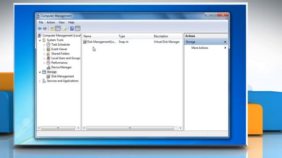Click the Task Scheduler clock icon
This screenshot has height=158, width=282.
click(x=48, y=44)
